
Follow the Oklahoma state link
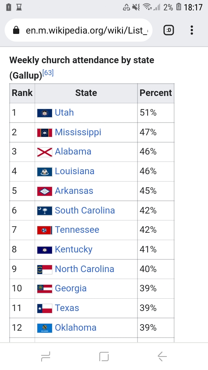pos(76,328)
